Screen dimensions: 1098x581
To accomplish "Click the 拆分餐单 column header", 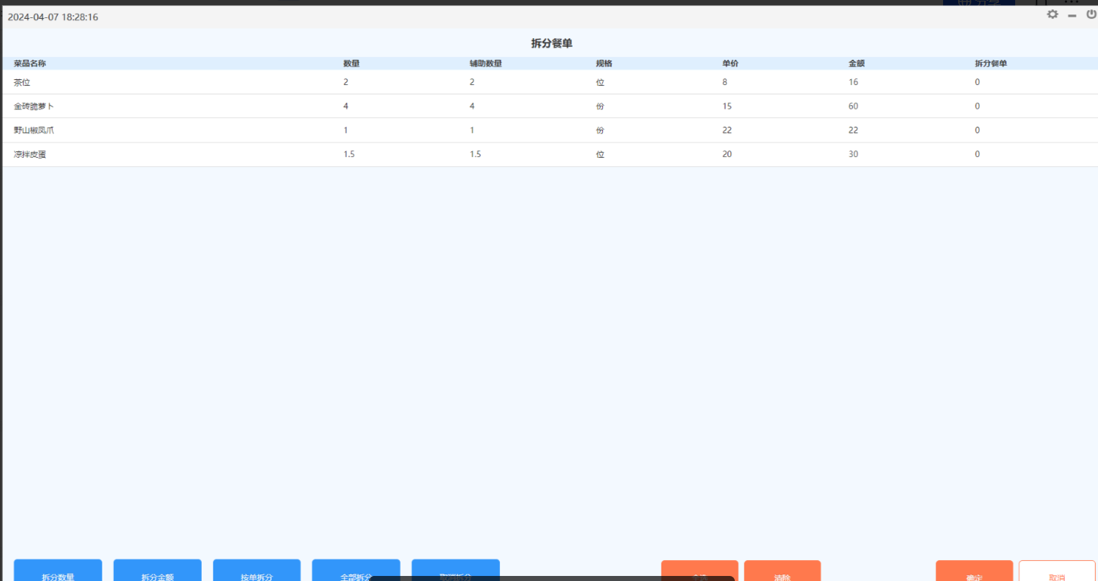I will (x=991, y=63).
